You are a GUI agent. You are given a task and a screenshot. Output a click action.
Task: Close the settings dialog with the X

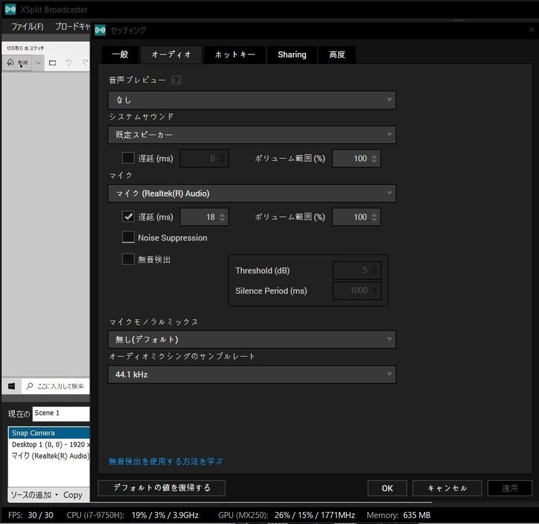pos(532,30)
